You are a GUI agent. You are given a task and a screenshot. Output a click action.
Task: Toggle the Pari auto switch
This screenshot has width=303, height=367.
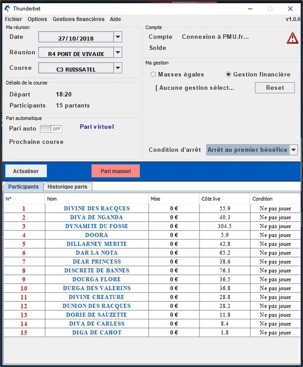coord(51,129)
